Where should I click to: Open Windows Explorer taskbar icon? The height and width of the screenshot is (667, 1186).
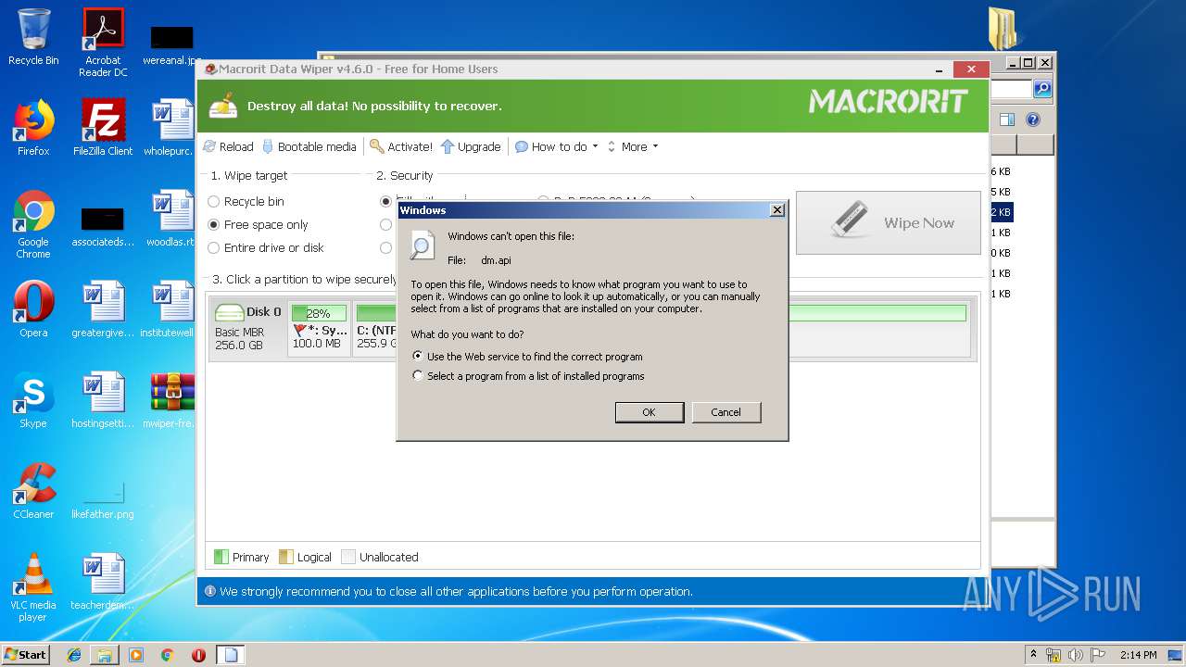(x=105, y=655)
